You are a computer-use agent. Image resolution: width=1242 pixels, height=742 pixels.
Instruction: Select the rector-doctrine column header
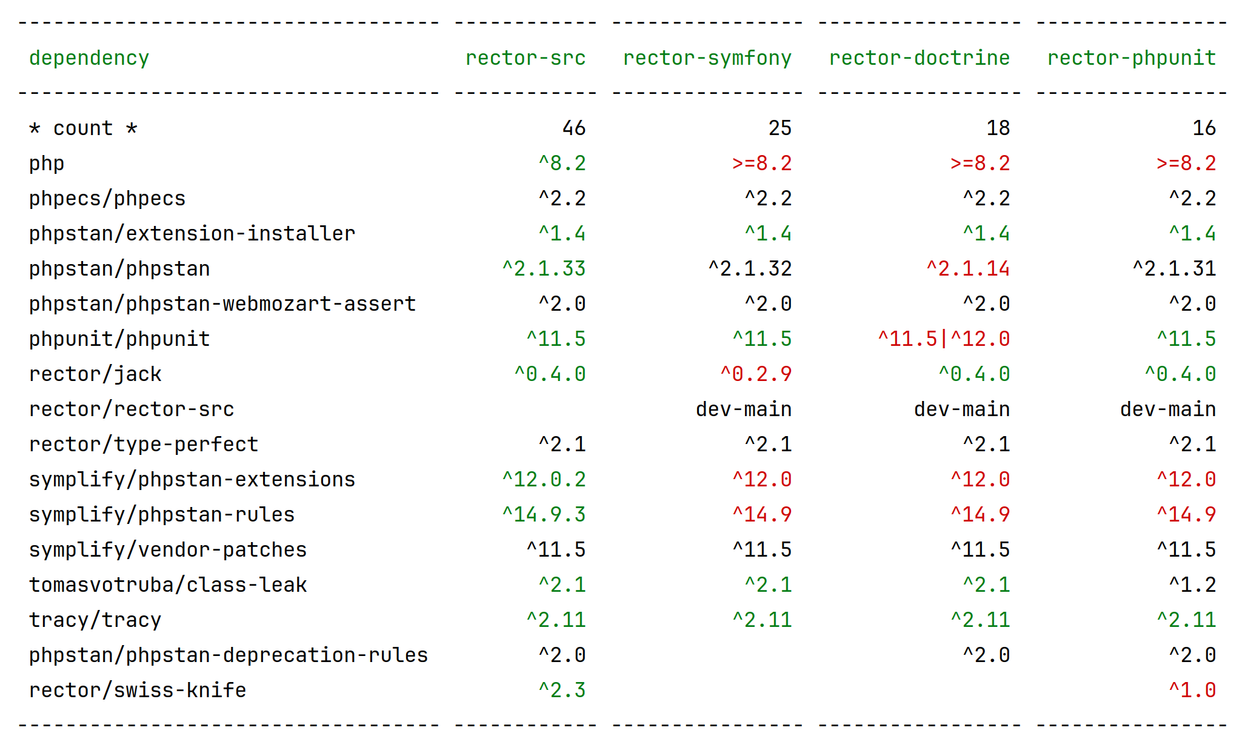(x=919, y=58)
